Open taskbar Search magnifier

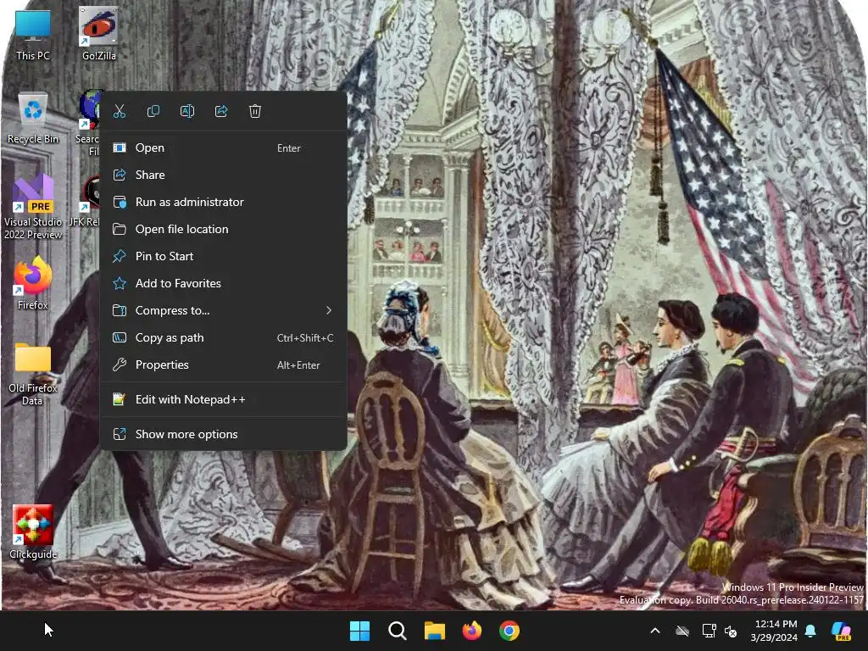coord(398,631)
